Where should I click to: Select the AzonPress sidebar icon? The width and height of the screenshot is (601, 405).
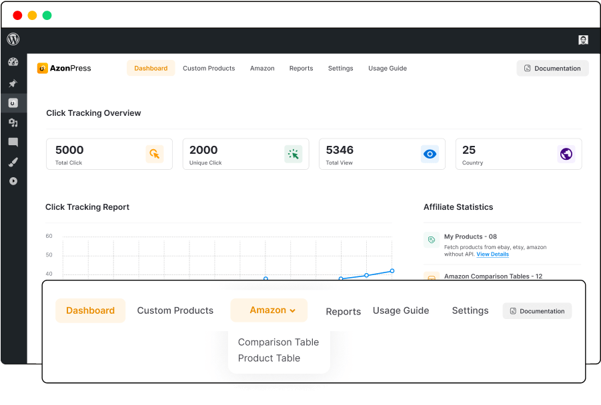point(13,103)
